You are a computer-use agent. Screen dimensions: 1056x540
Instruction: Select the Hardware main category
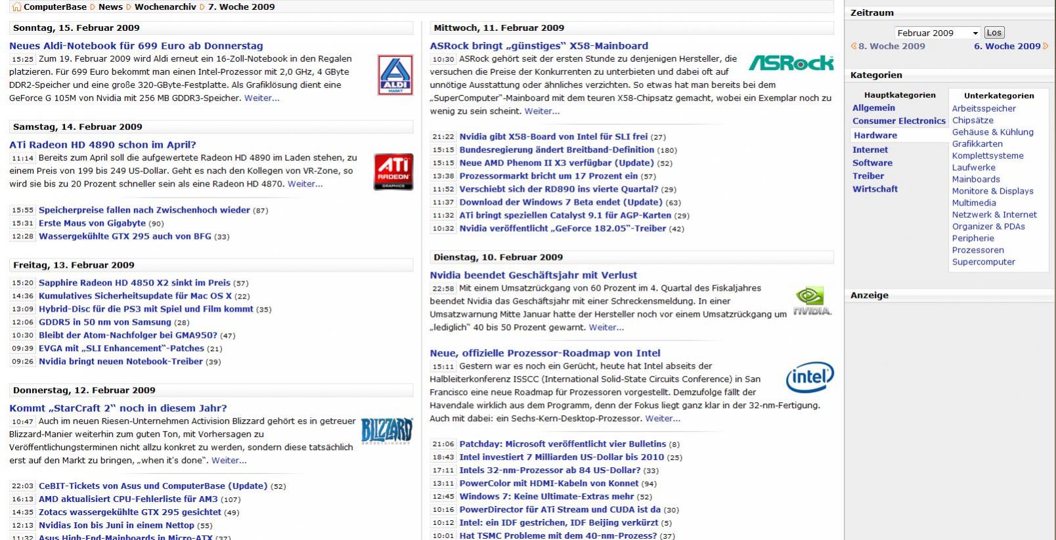pyautogui.click(x=875, y=135)
